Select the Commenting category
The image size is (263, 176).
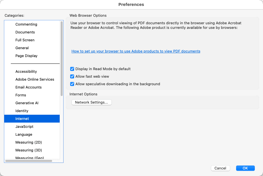point(32,24)
